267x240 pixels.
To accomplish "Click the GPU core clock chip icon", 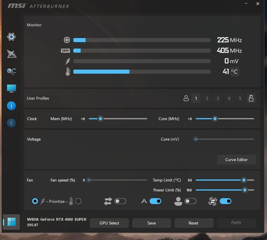I will click(67, 40).
